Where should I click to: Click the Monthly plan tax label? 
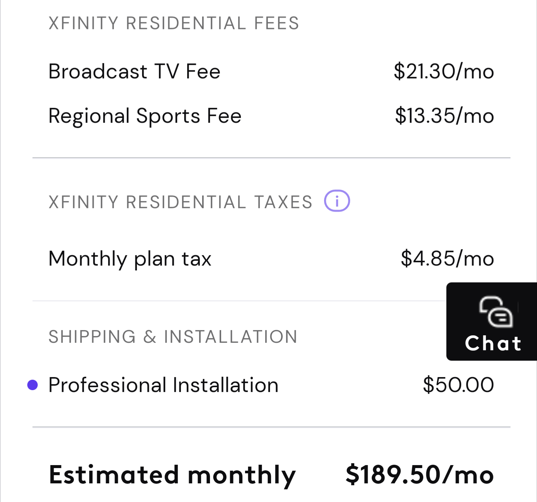[130, 259]
